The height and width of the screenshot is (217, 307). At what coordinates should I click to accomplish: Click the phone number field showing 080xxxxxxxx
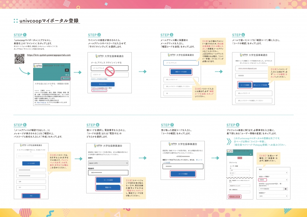point(107,172)
